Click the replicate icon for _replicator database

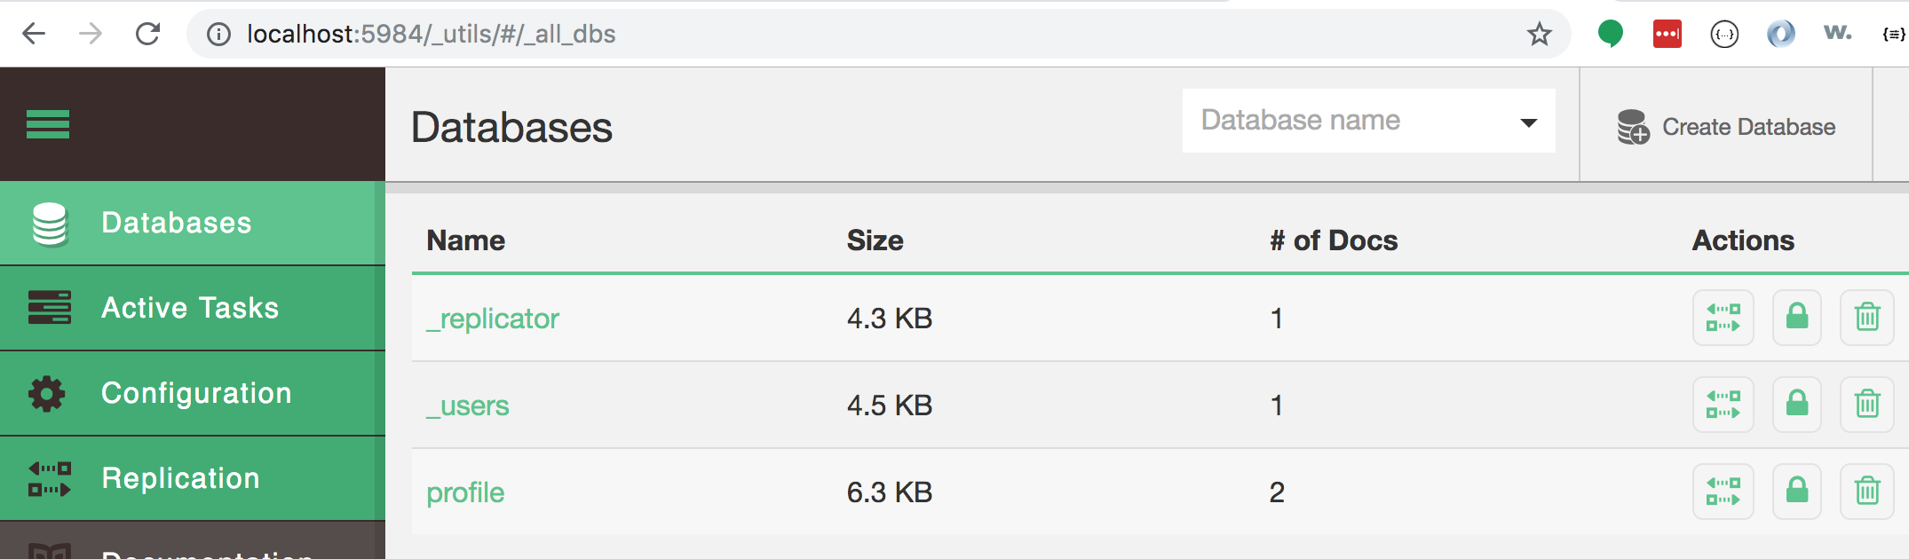1723,318
